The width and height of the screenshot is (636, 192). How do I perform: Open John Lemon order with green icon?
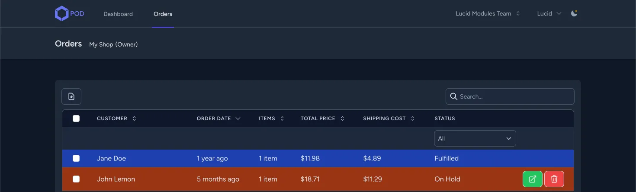533,179
